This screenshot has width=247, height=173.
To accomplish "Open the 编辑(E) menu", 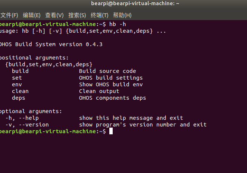I will point(32,15).
